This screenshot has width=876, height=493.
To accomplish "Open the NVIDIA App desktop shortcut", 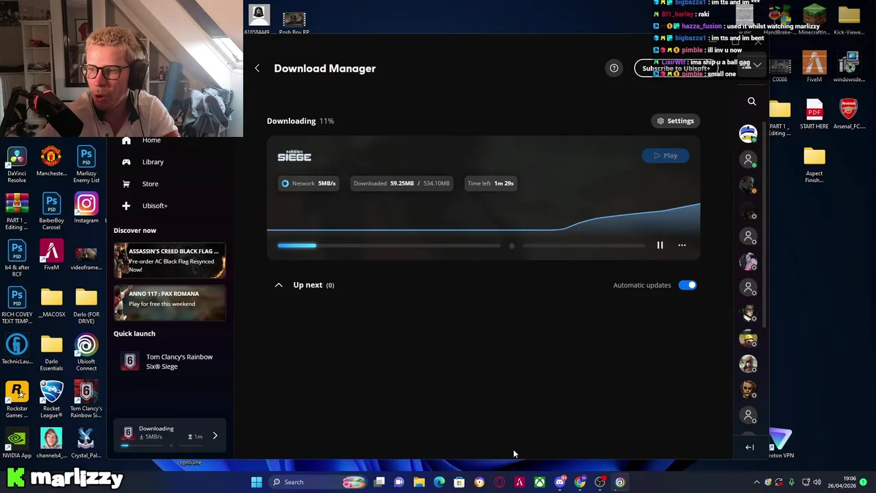I will (x=17, y=444).
